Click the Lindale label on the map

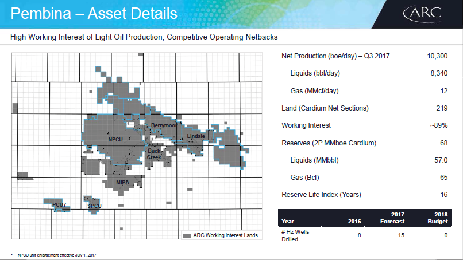point(196,136)
